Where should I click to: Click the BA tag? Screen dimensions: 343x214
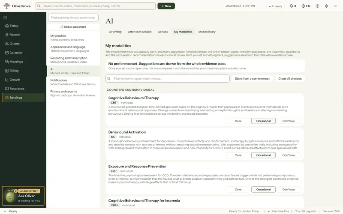point(112,137)
